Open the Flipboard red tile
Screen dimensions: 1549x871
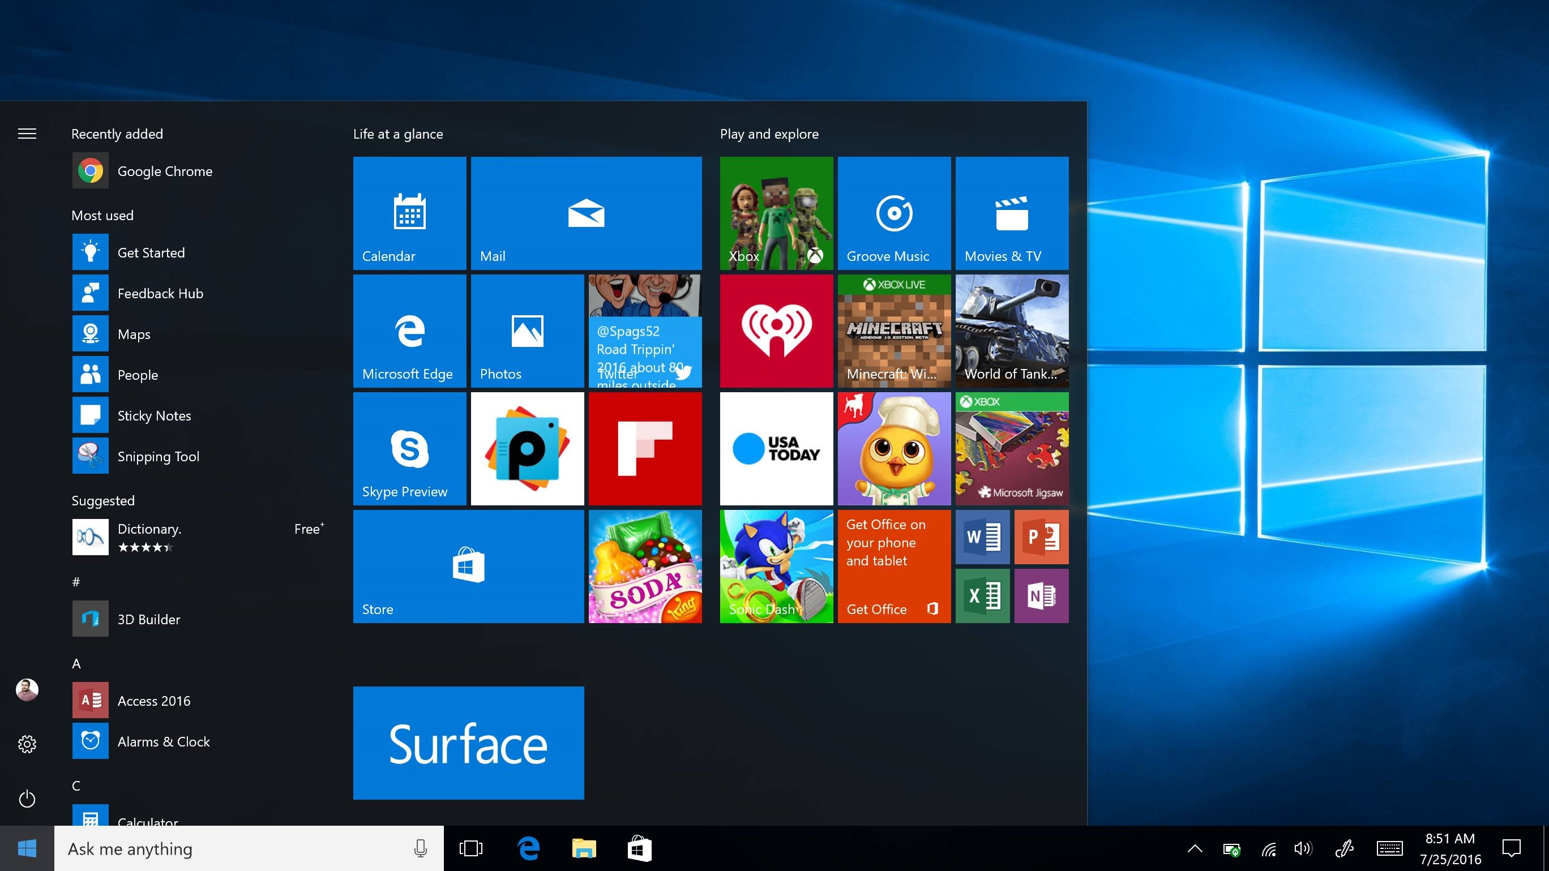[645, 448]
